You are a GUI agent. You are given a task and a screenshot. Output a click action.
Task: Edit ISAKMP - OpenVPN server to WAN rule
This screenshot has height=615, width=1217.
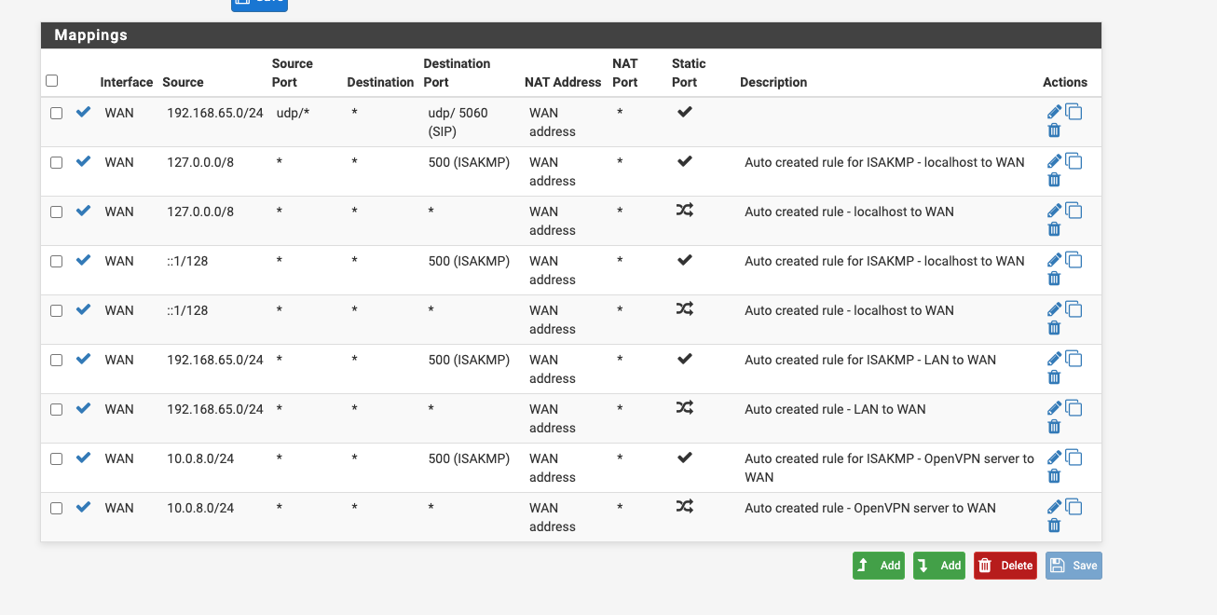[1054, 458]
